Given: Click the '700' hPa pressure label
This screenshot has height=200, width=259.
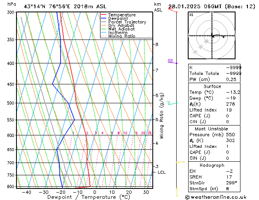Looking at the screenshot, I should point(12,163).
